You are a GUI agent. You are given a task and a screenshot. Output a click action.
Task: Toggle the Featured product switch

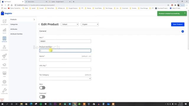coord(42,97)
